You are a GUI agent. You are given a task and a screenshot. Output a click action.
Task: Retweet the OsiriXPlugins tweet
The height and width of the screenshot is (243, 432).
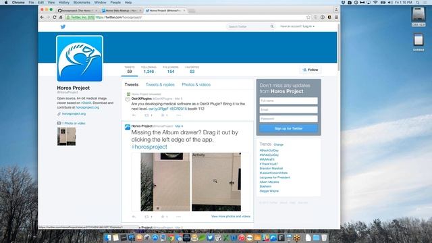pyautogui.click(x=147, y=115)
